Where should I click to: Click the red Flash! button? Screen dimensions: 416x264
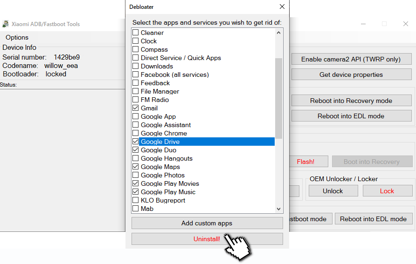click(309, 162)
